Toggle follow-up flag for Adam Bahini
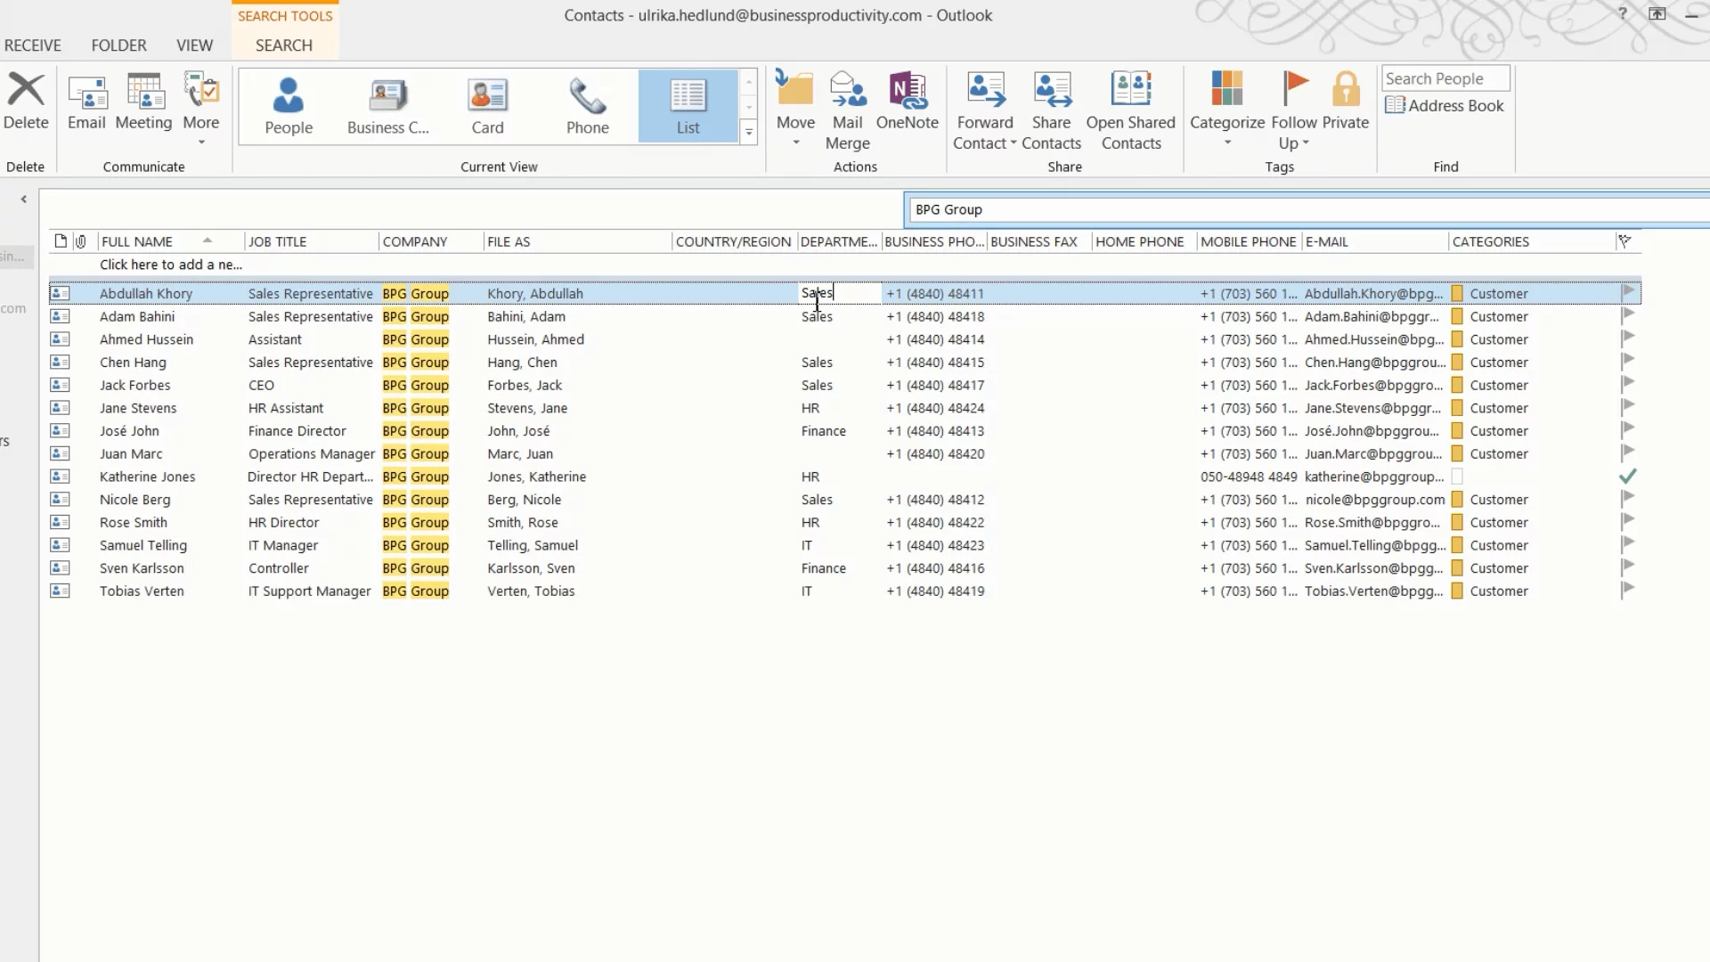1710x962 pixels. pyautogui.click(x=1627, y=315)
